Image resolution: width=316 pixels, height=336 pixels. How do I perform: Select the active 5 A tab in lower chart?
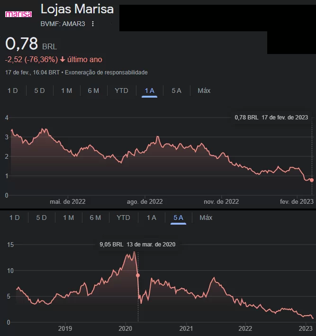click(178, 218)
